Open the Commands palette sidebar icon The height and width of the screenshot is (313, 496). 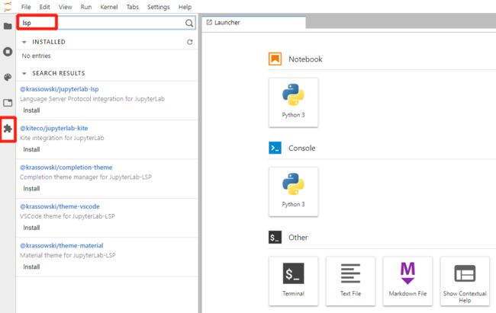[x=8, y=77]
